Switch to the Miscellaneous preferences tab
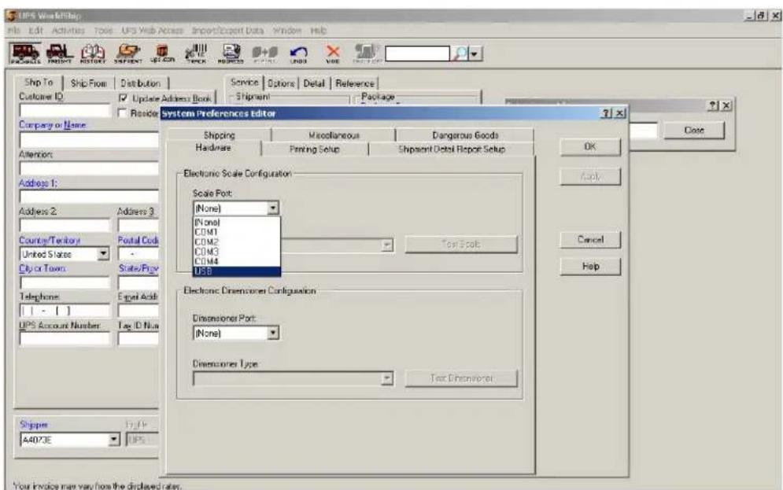This screenshot has width=783, height=490. click(334, 135)
